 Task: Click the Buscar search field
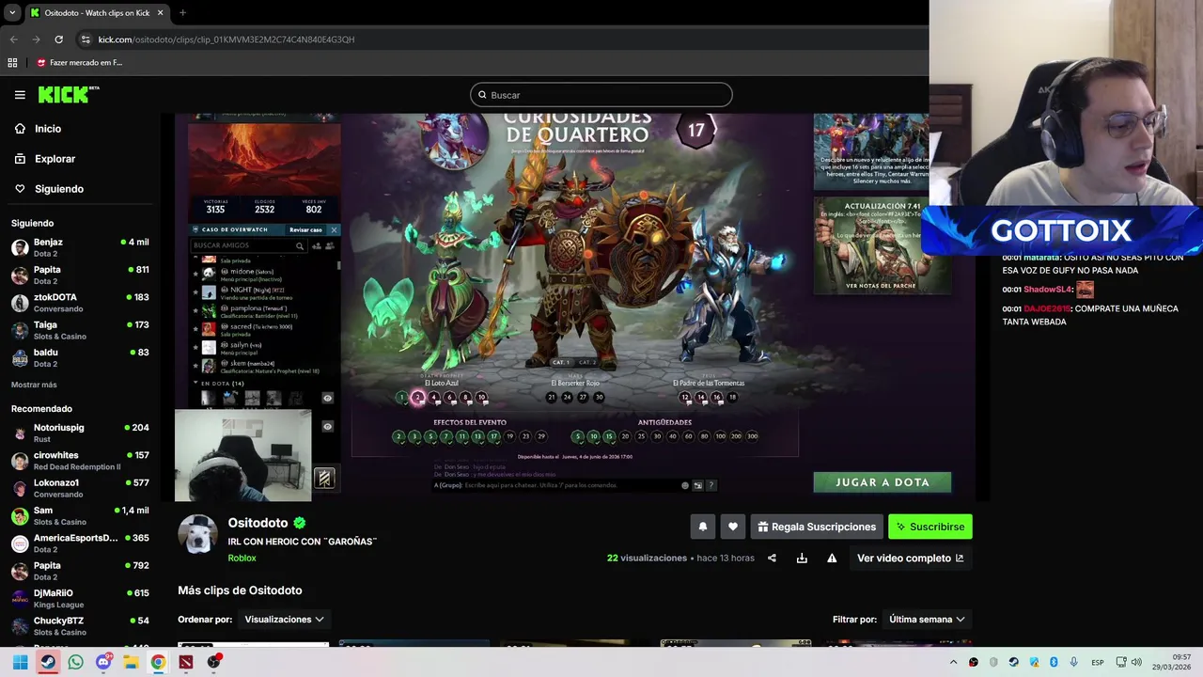[601, 95]
